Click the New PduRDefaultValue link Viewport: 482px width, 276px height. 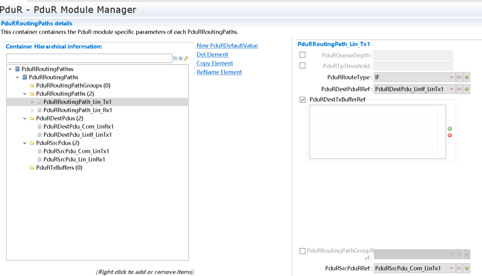point(227,46)
